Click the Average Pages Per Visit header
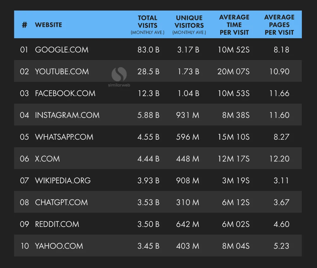This screenshot has height=268, width=317. 279,25
